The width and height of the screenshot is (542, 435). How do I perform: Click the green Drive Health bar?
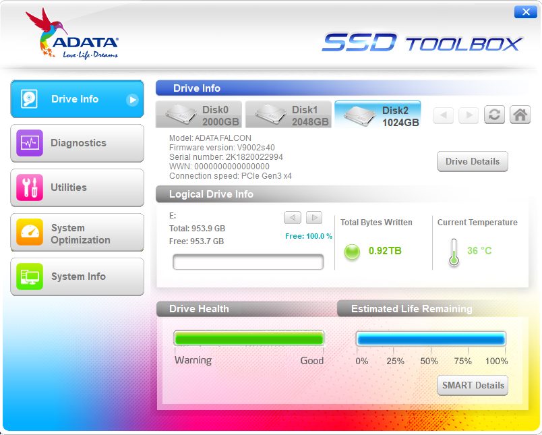(x=249, y=339)
